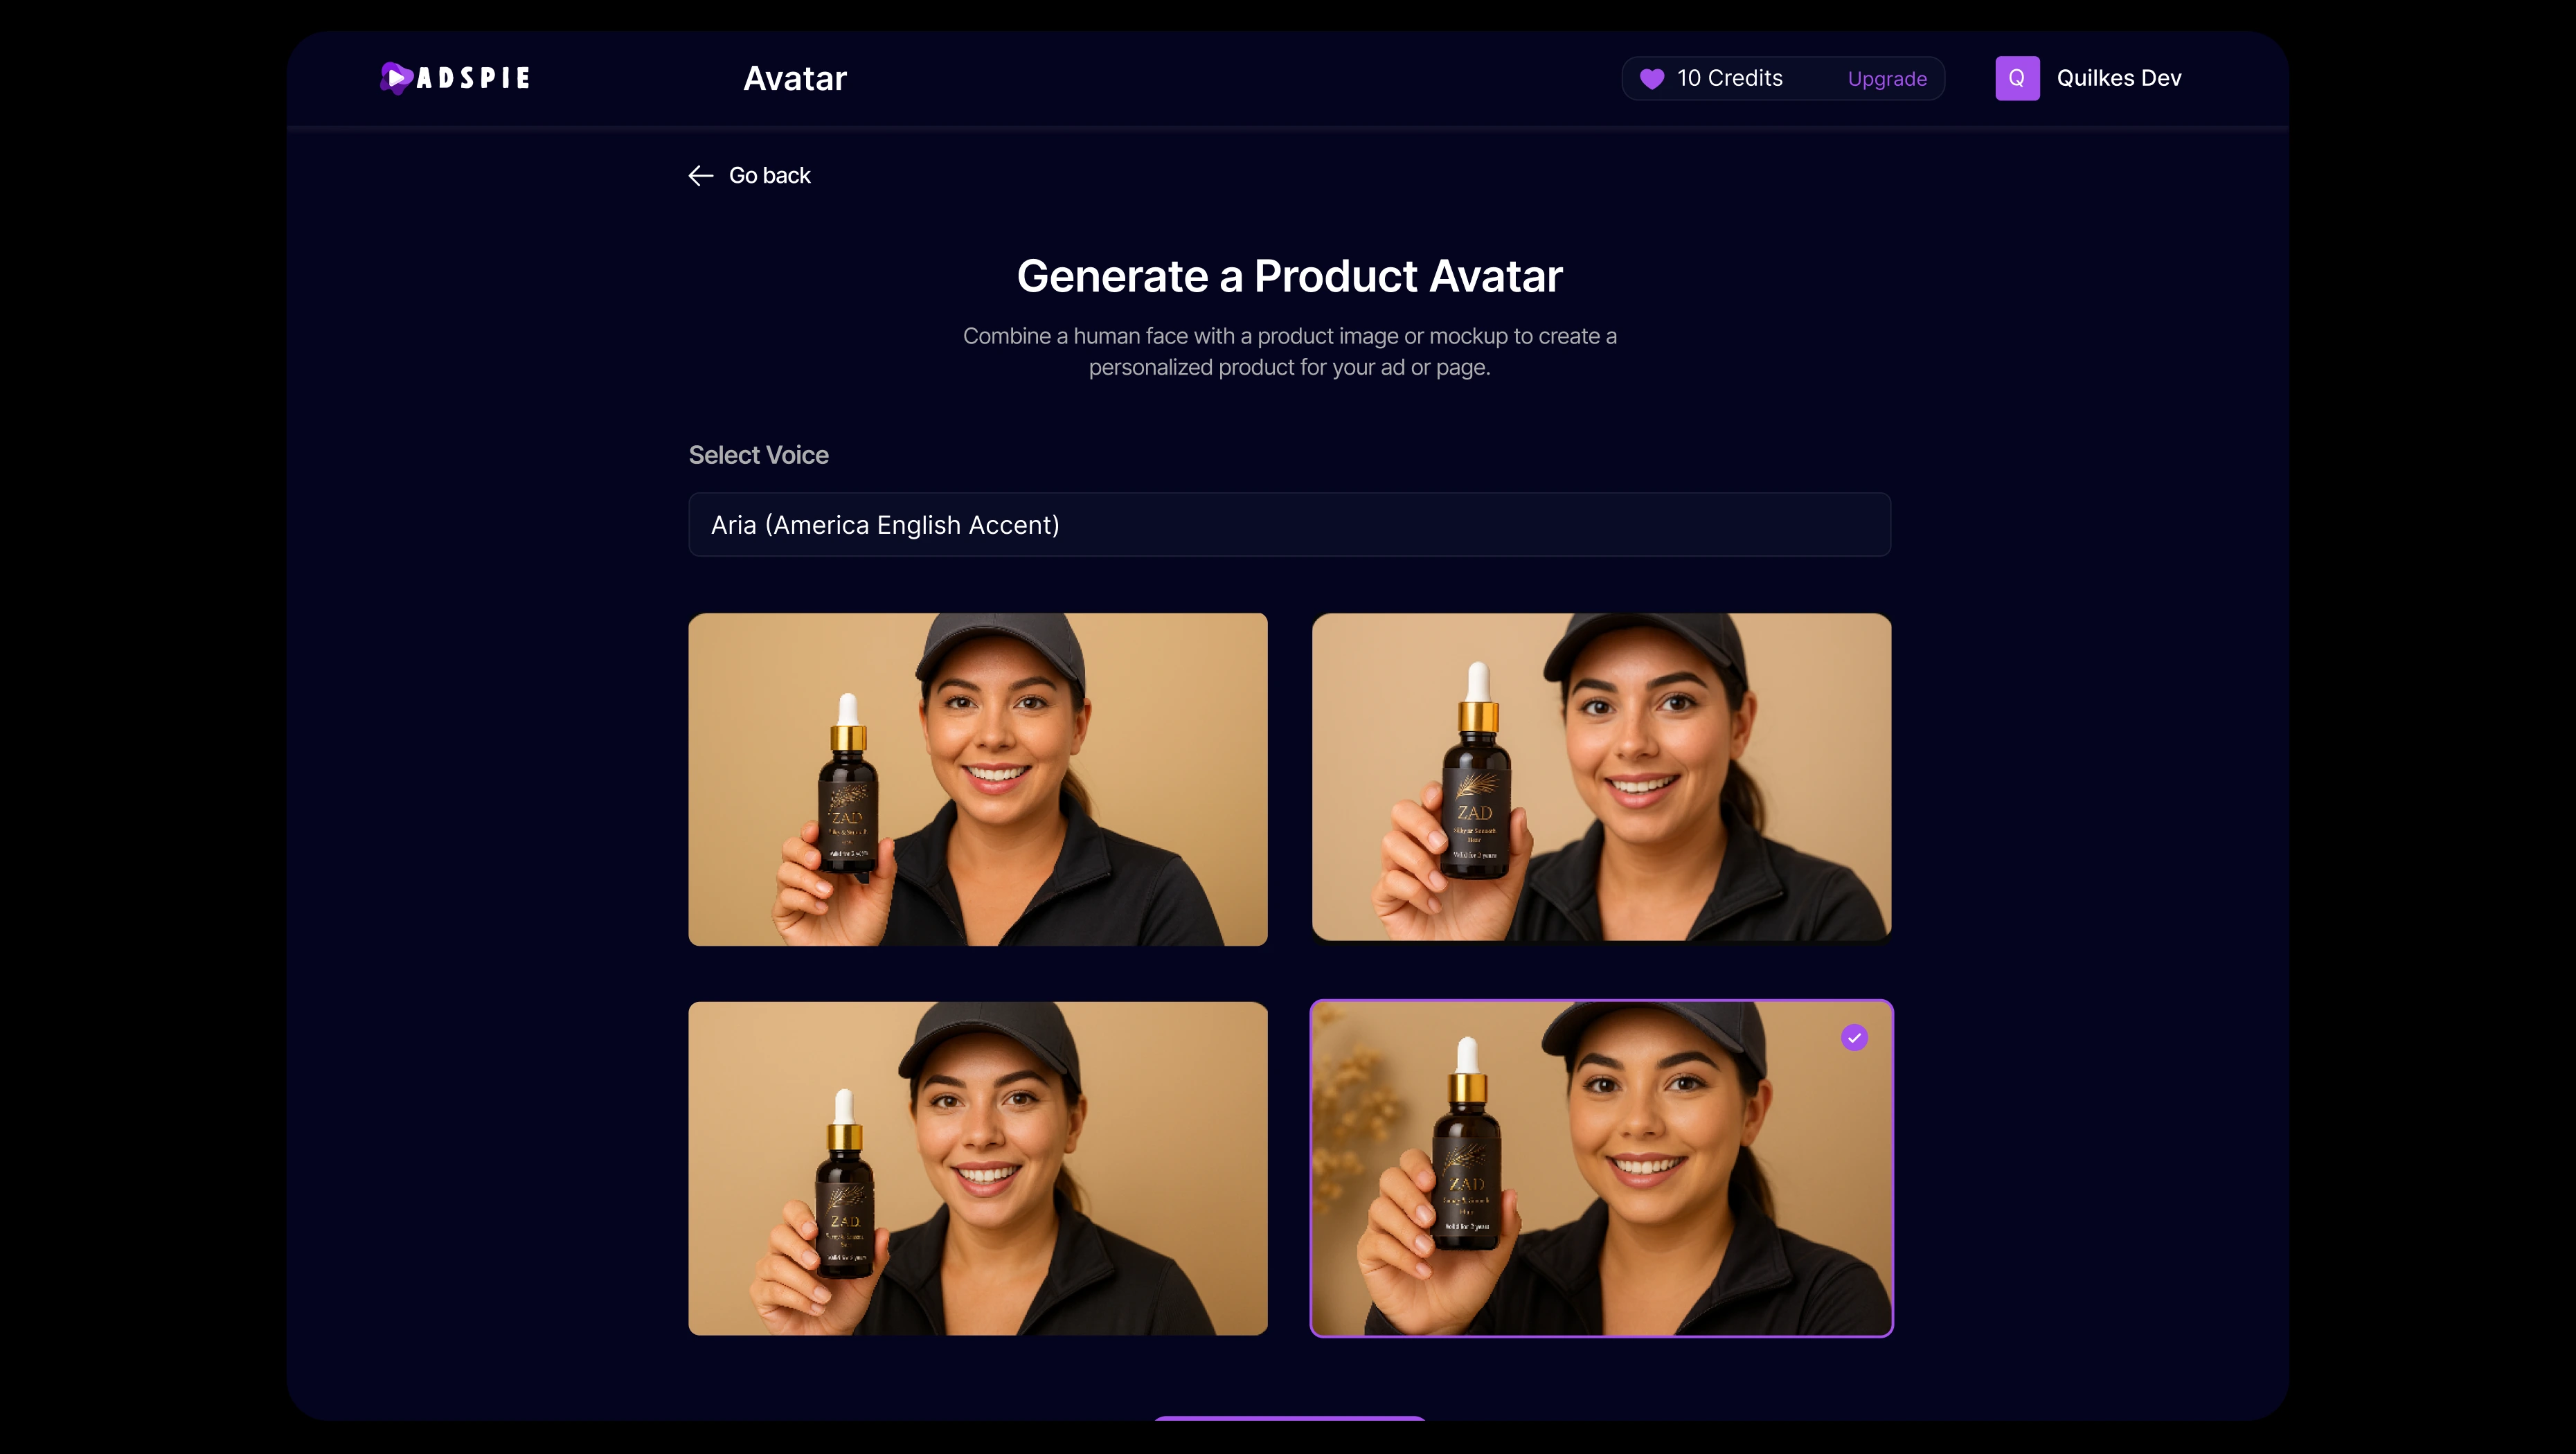Select the top-right generated avatar image
The height and width of the screenshot is (1454, 2576).
point(1600,777)
